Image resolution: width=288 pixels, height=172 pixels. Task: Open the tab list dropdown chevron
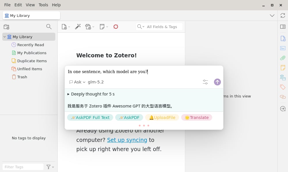pyautogui.click(x=272, y=15)
